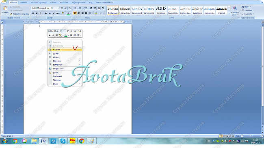This screenshot has width=264, height=148.
Task: Click Format Painter in the mini toolbar
Action: tap(80, 31)
